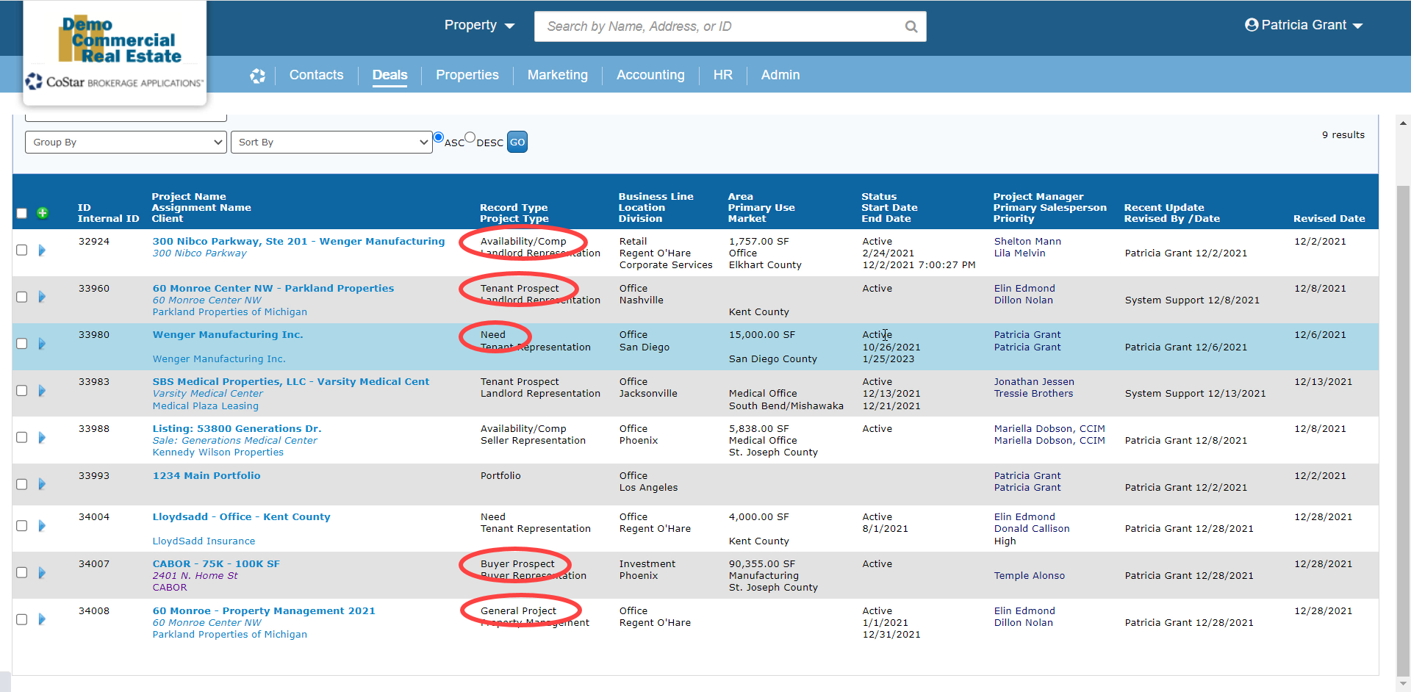Open the Group By dropdown
This screenshot has height=692, width=1411.
tap(126, 143)
